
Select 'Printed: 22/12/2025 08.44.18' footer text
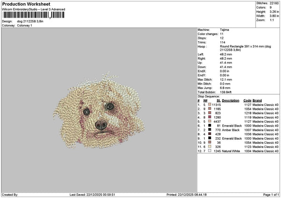click(186, 195)
